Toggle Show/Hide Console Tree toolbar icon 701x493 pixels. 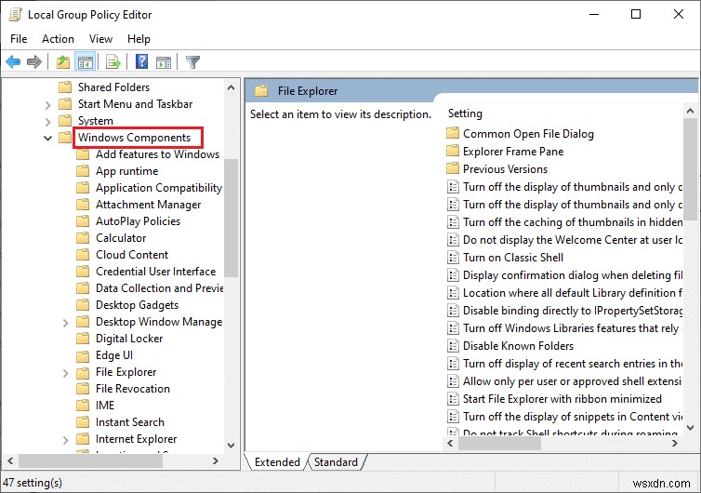[85, 61]
